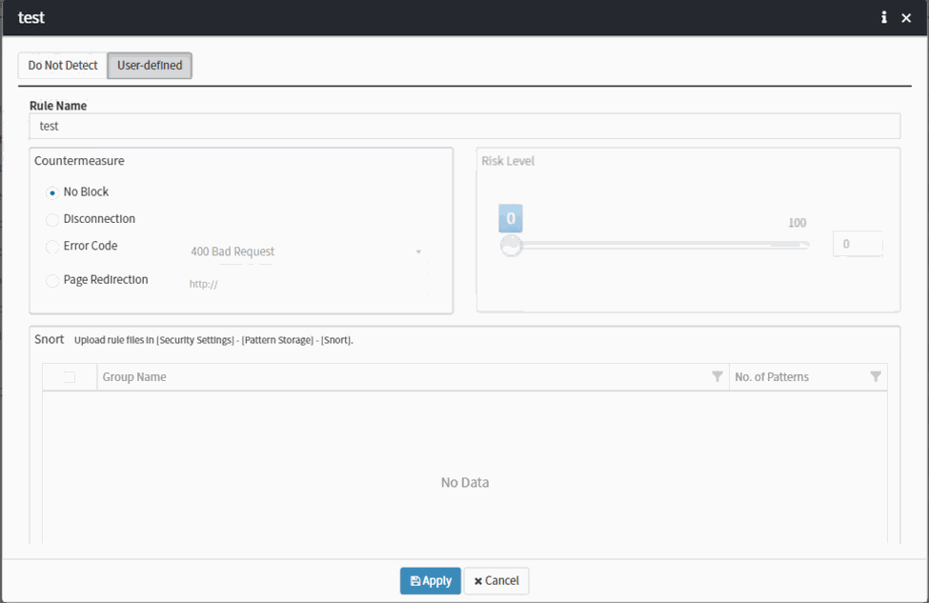Select the Error Code countermeasure

[x=52, y=247]
